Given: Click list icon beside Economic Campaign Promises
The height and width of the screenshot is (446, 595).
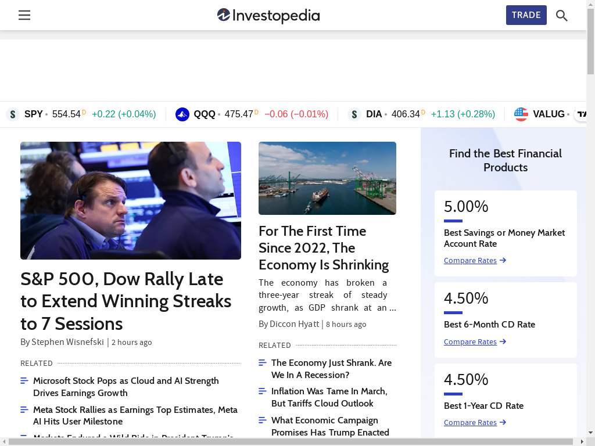Looking at the screenshot, I should pos(262,420).
